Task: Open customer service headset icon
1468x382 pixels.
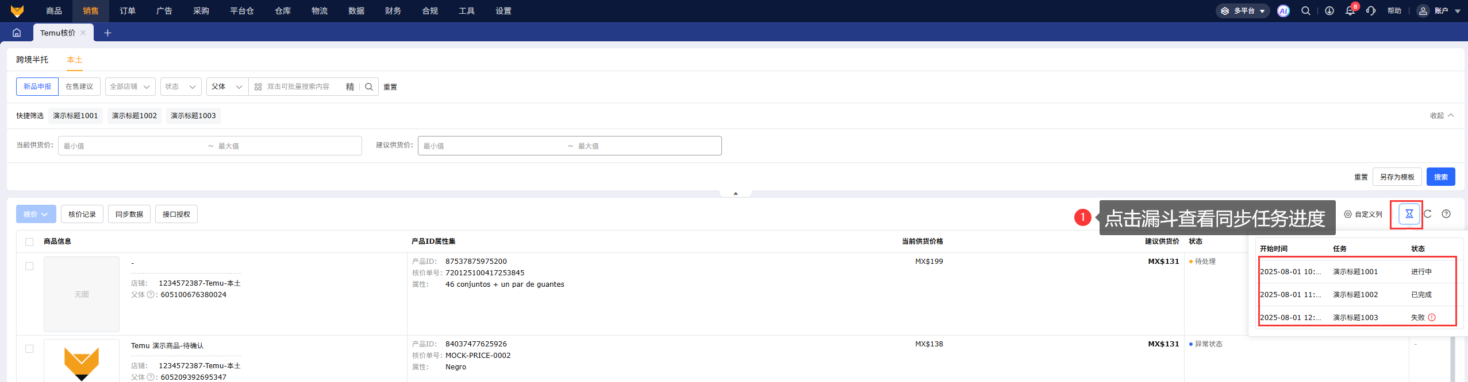Action: point(1371,11)
